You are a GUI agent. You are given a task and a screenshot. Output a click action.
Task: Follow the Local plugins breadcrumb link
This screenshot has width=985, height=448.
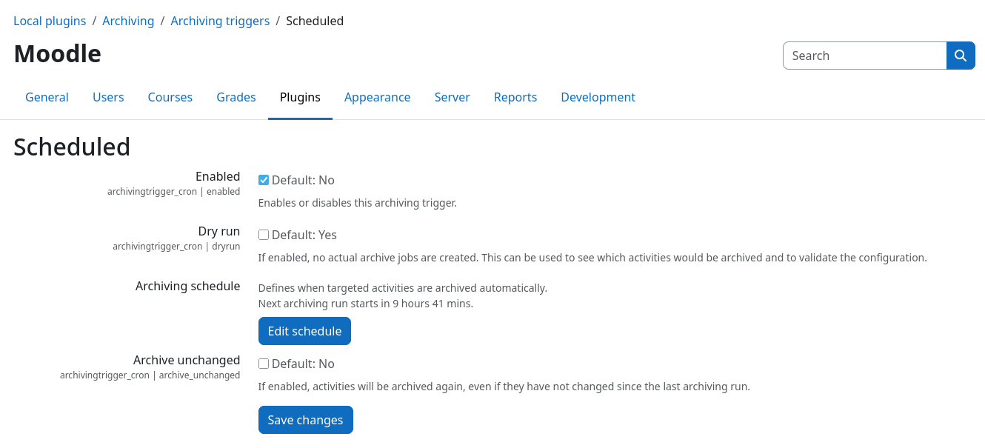pos(50,21)
